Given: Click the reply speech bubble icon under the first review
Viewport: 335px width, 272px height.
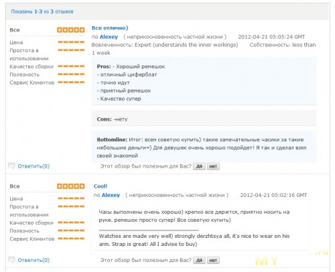Looking at the screenshot, I should [x=11, y=165].
